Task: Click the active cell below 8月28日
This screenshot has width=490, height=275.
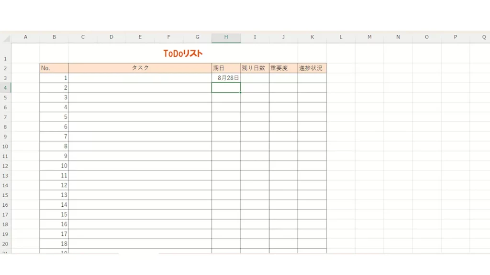Action: 226,88
